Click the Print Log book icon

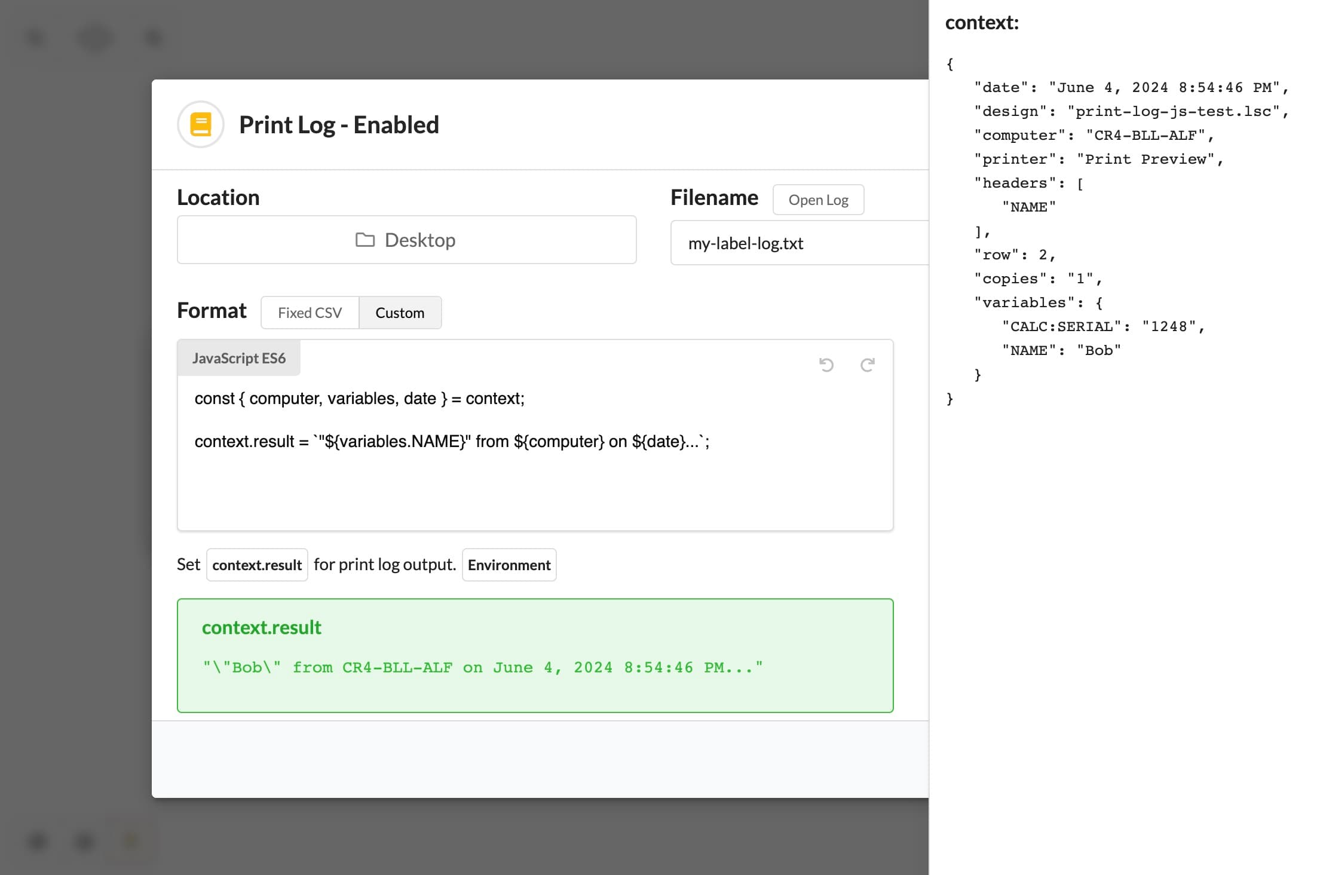click(x=201, y=124)
